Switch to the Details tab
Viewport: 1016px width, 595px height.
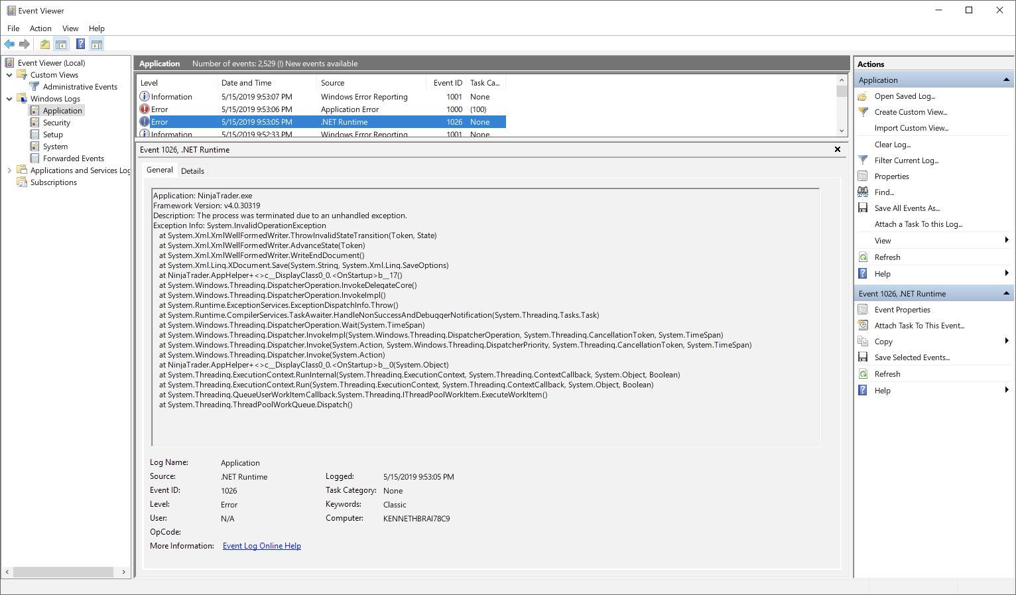pos(193,171)
